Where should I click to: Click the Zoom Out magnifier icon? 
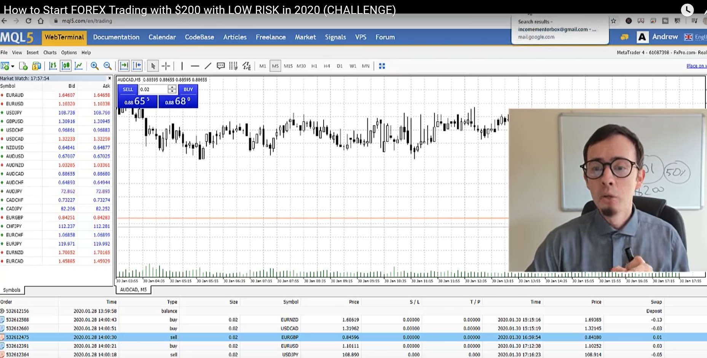(108, 66)
